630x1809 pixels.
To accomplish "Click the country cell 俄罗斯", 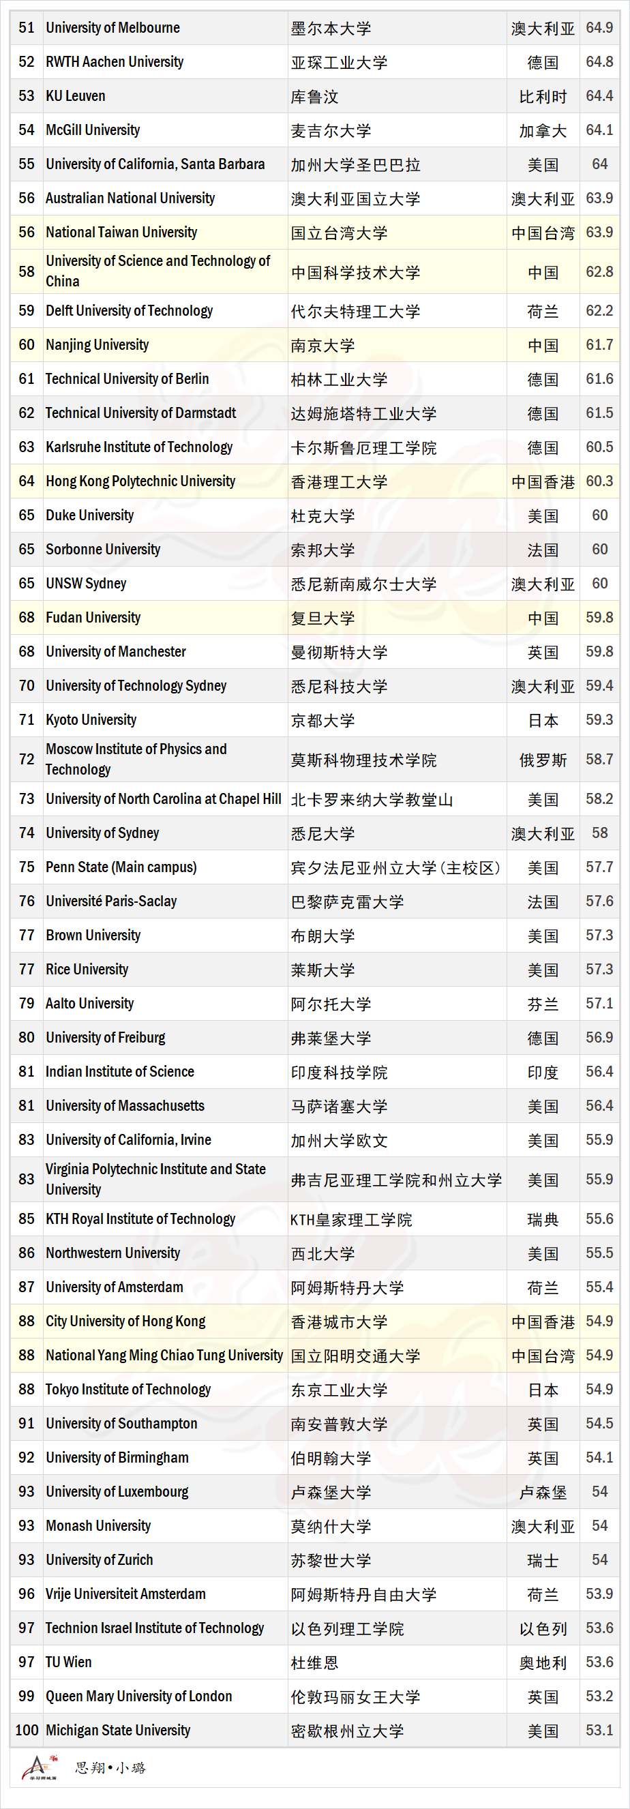I will pos(543,760).
